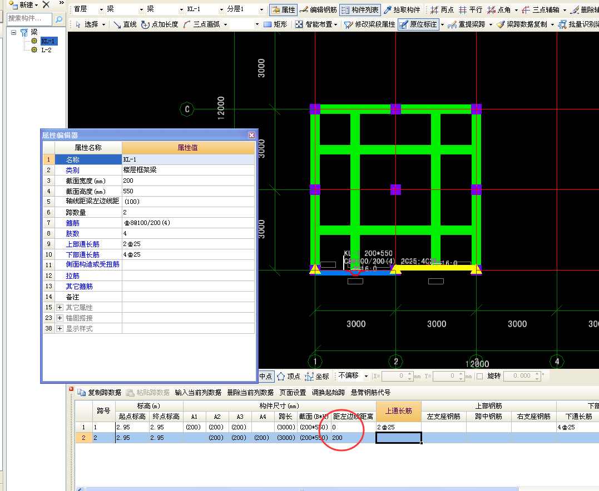Click the bottom horizontal scrollbar
Image resolution: width=599 pixels, height=491 pixels.
click(x=301, y=489)
